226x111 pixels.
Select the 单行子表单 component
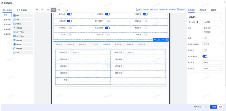click(x=23, y=32)
